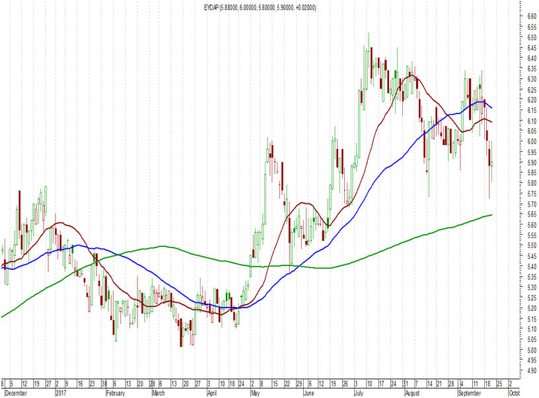Viewport: 539px width, 398px height.
Task: Click the 5.80 price level label
Action: pyautogui.click(x=532, y=183)
